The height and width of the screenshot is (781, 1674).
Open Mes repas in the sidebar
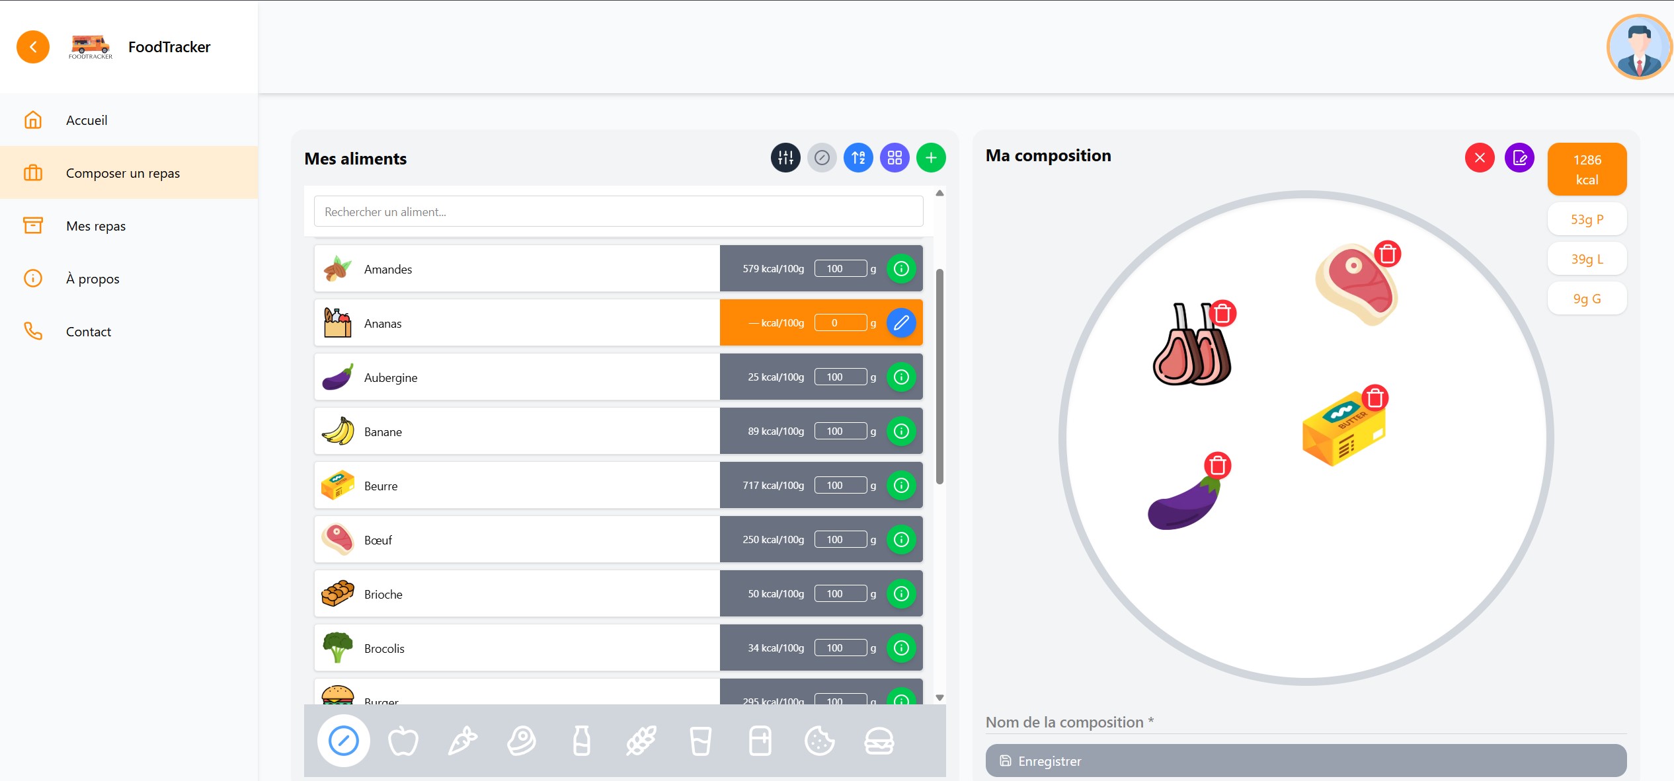[x=96, y=226]
